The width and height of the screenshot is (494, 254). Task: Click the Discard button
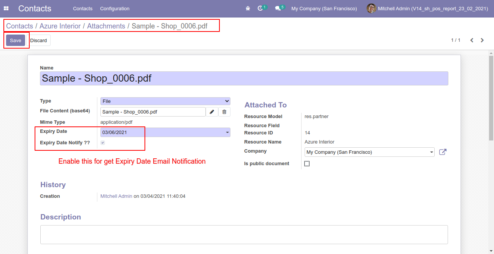point(38,40)
